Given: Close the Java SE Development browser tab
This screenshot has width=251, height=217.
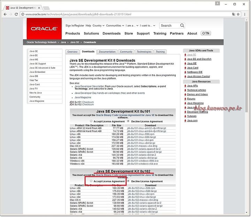Looking at the screenshot, I should click(39, 8).
